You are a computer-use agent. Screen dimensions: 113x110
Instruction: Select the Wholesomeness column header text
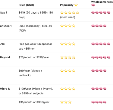(x=102, y=2)
